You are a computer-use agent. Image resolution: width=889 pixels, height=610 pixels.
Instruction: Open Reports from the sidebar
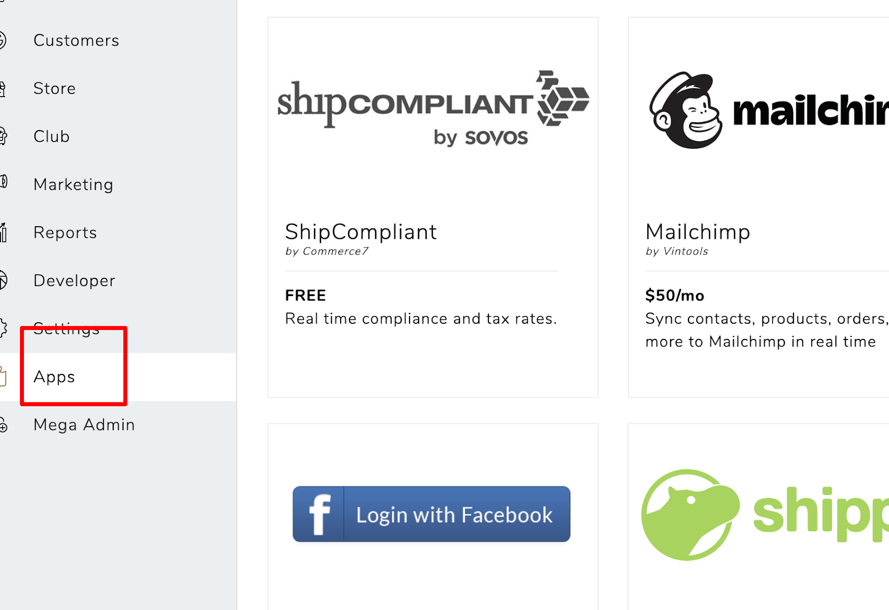point(65,233)
